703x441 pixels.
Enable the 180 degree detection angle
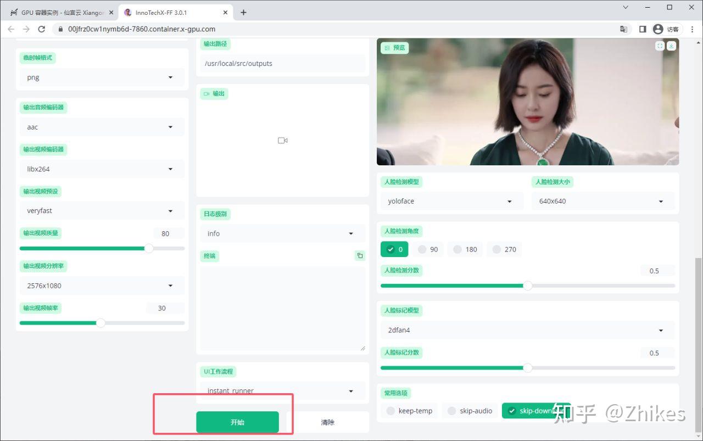[465, 249]
